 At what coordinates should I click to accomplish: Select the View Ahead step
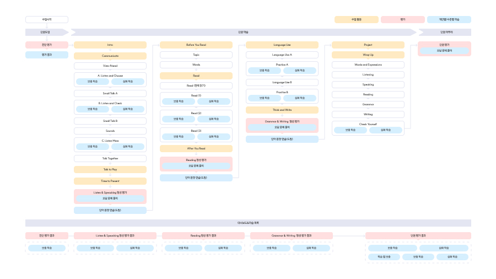tap(110, 66)
